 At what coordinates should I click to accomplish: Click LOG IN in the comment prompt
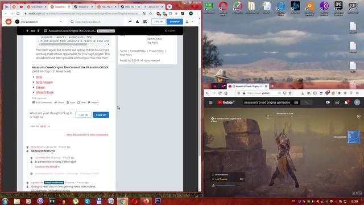[84, 115]
